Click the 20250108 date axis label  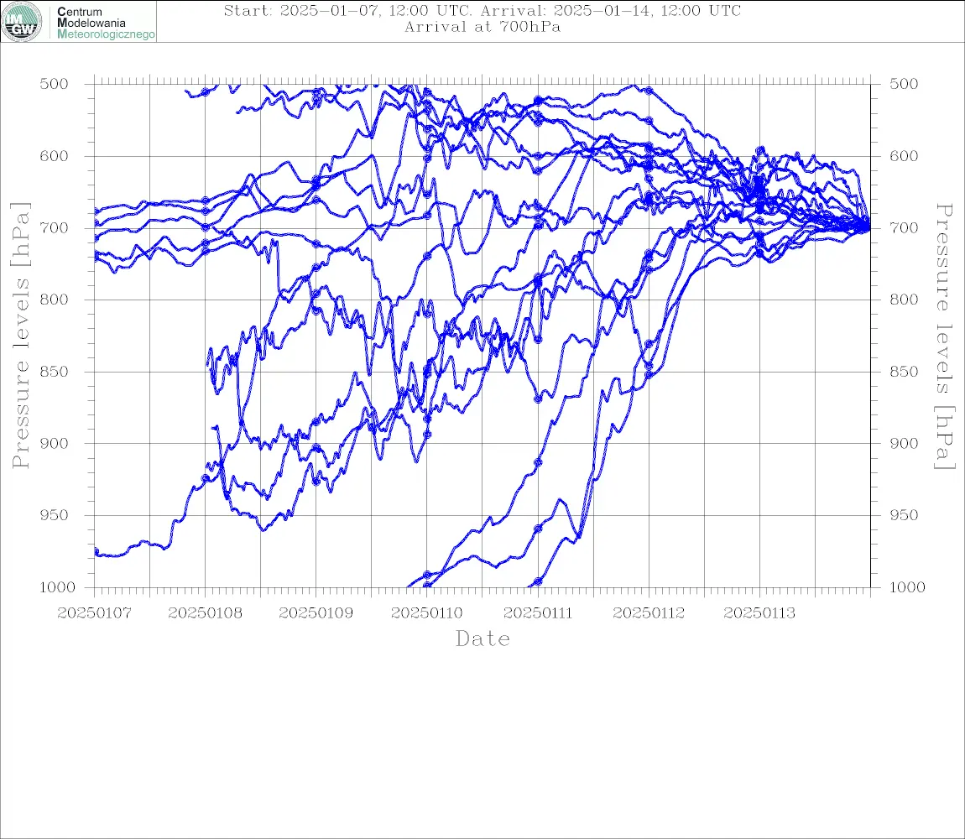coord(205,613)
